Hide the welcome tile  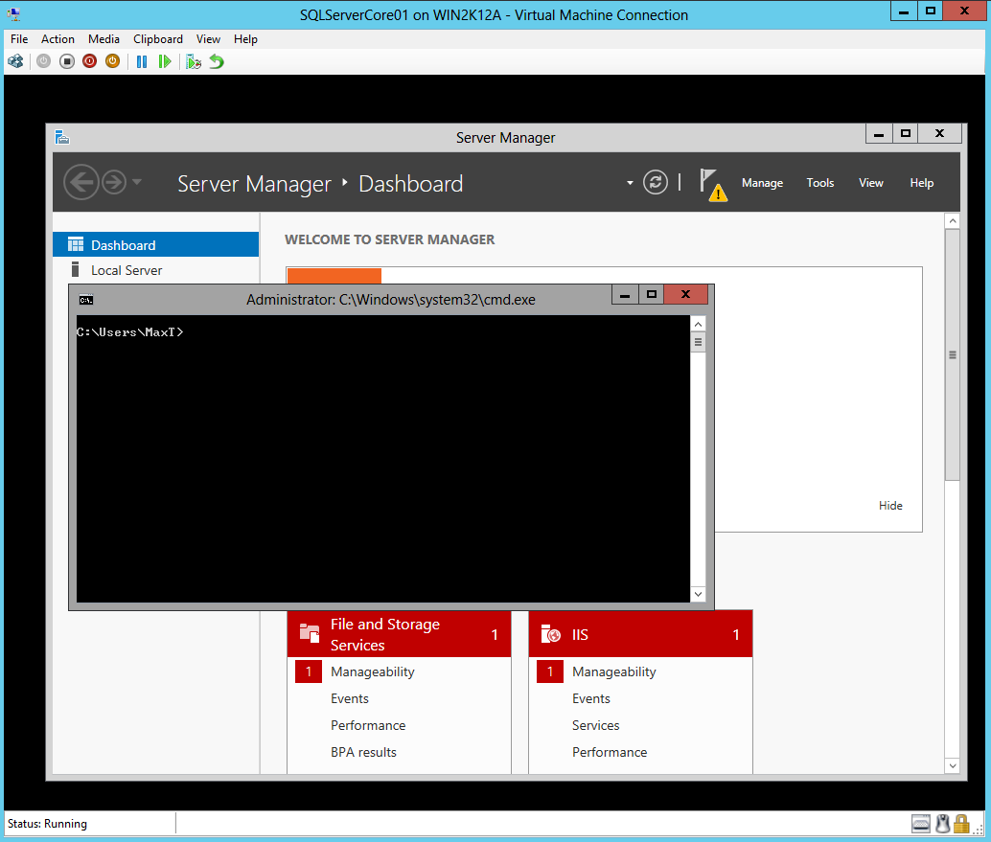coord(889,506)
